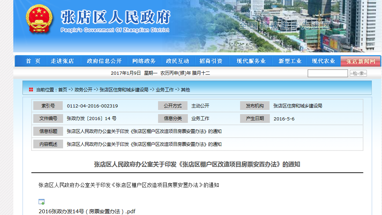The height and width of the screenshot is (215, 382).
Task: Open the PDF attachment file icon
Action: [x=41, y=202]
